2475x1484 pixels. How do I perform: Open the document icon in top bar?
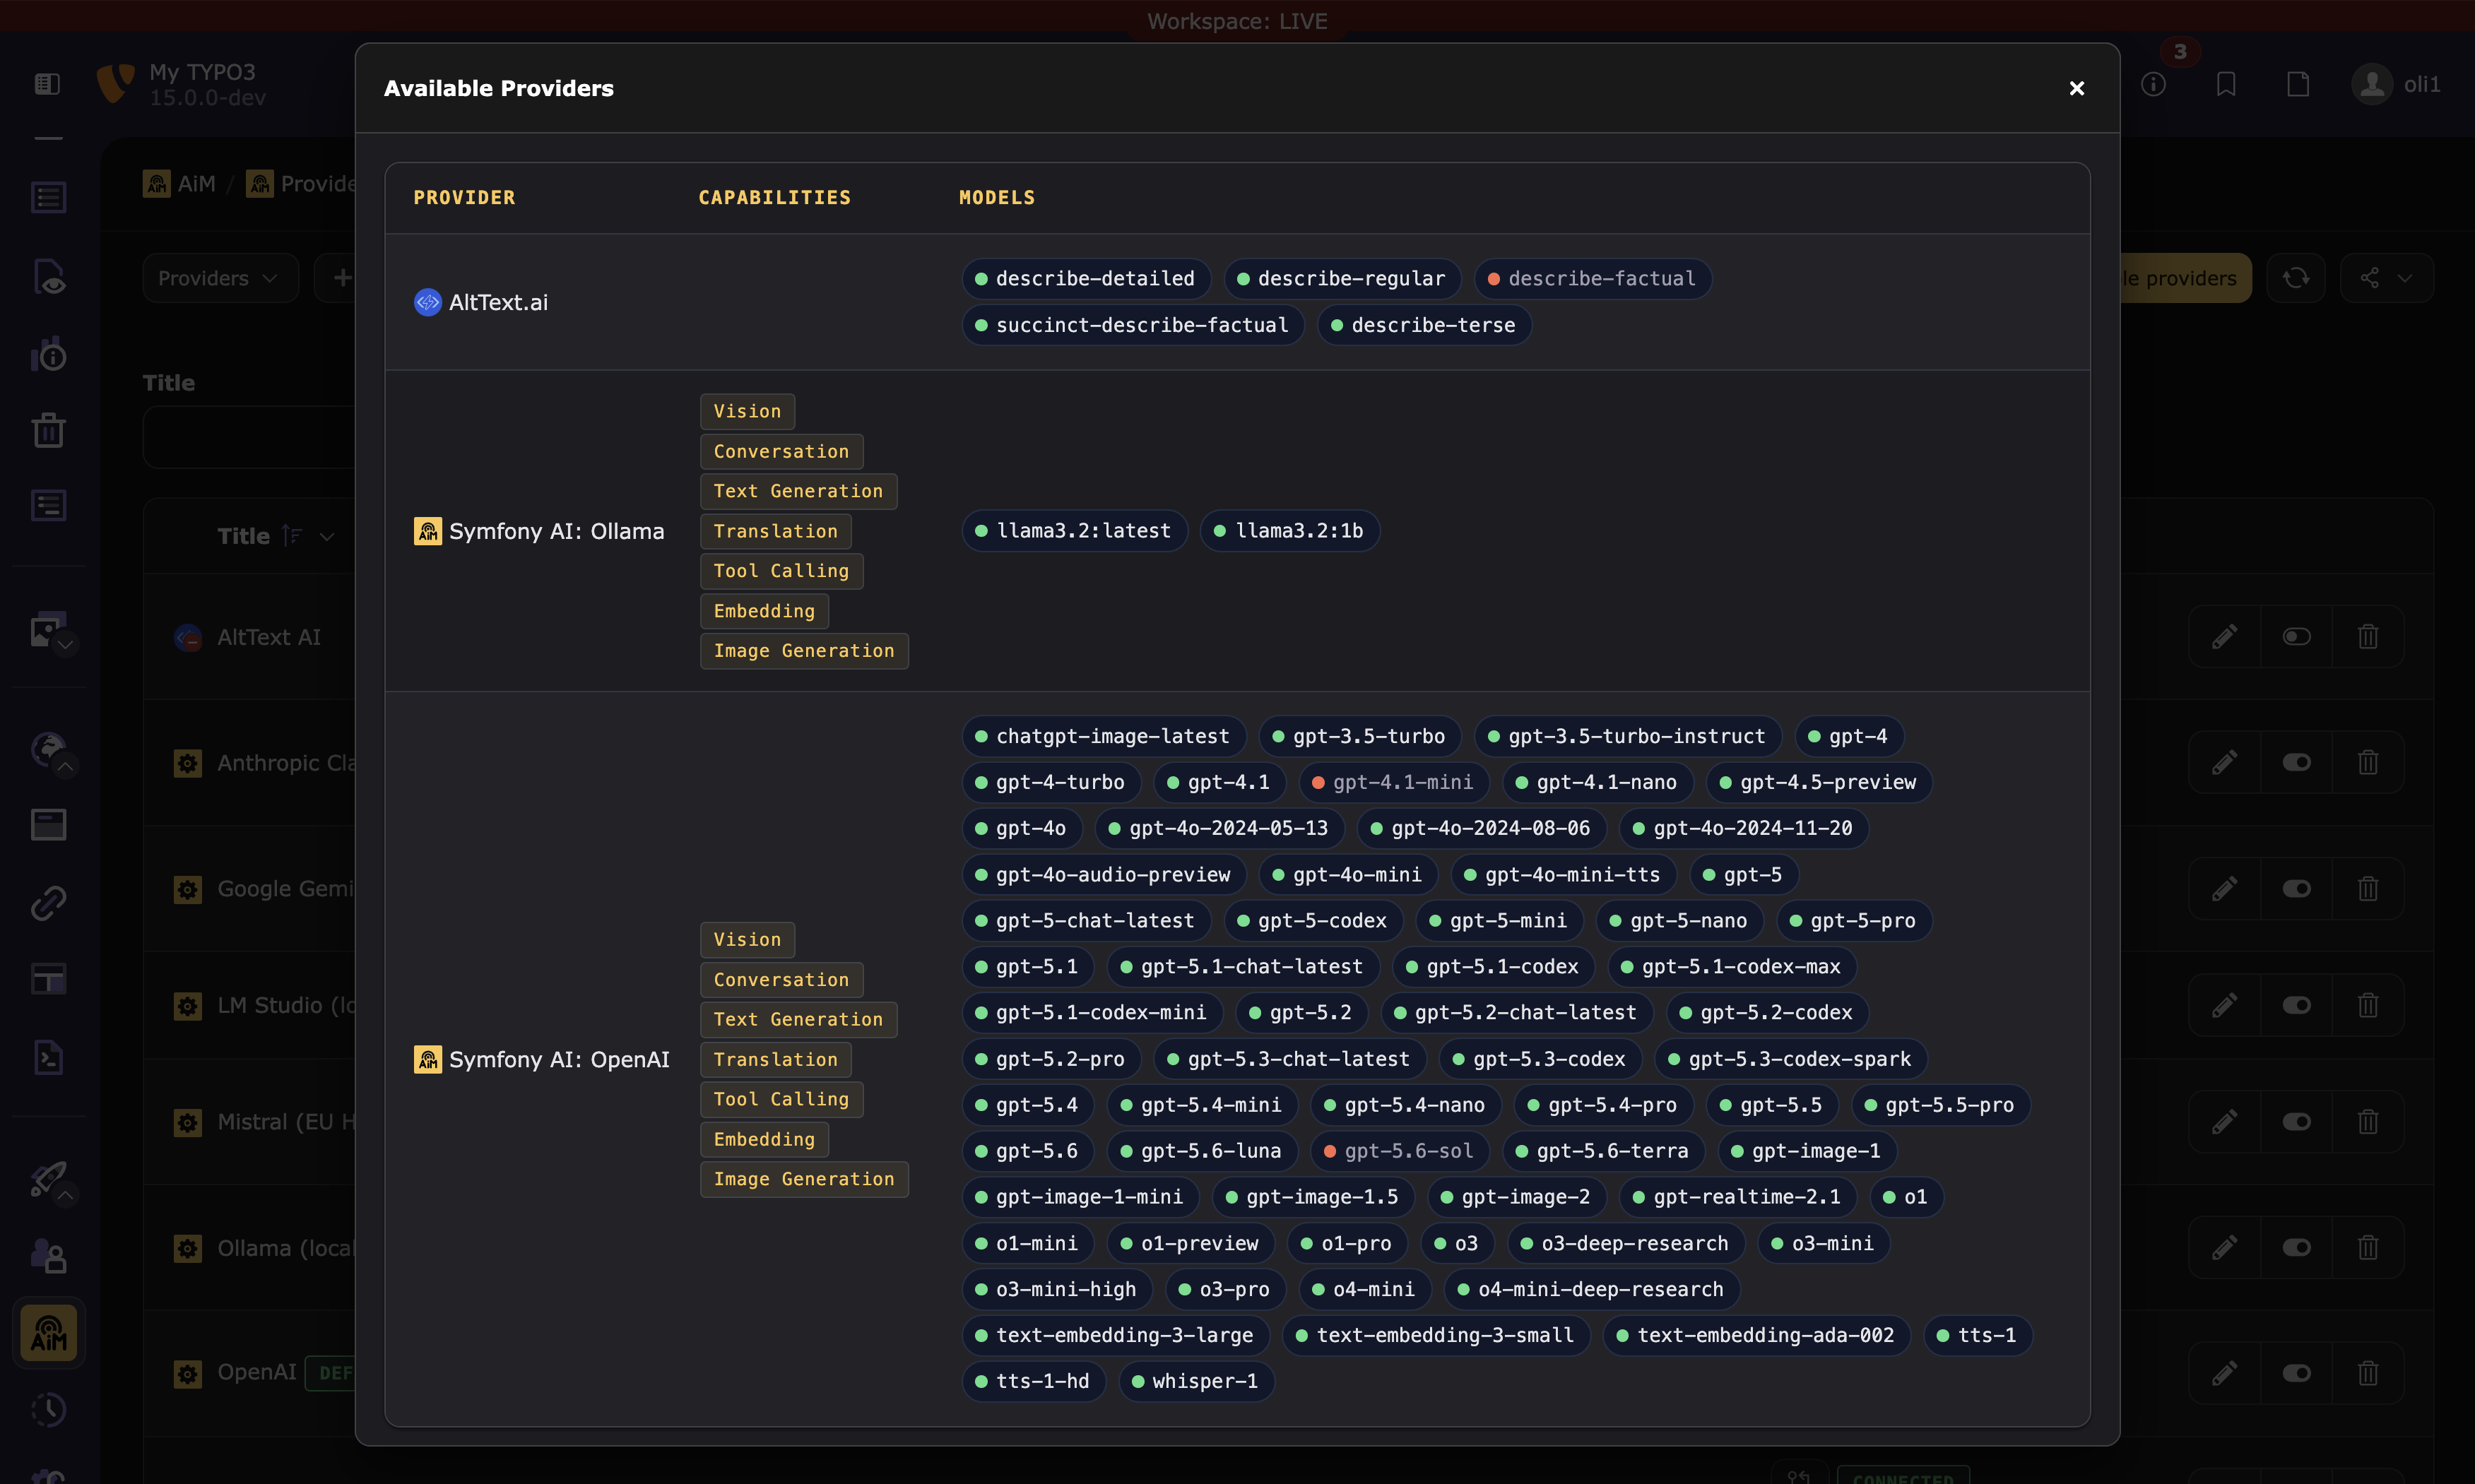click(x=2298, y=84)
